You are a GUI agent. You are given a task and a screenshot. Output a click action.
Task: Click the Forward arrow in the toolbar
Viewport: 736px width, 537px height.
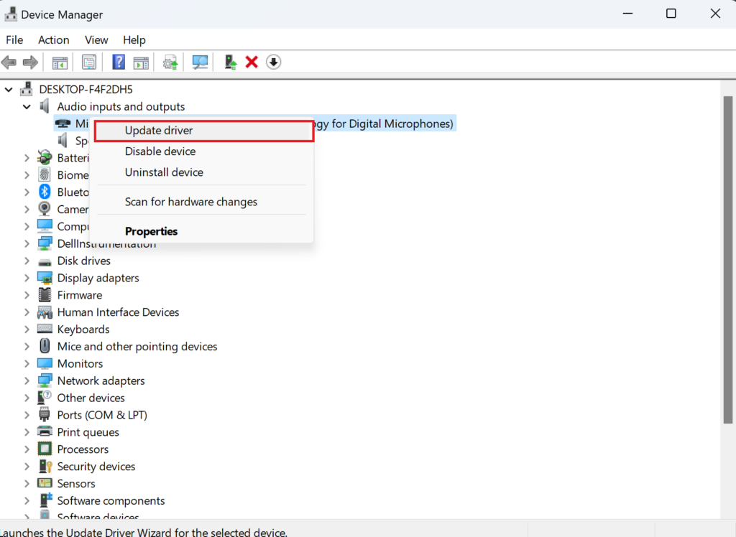coord(30,62)
